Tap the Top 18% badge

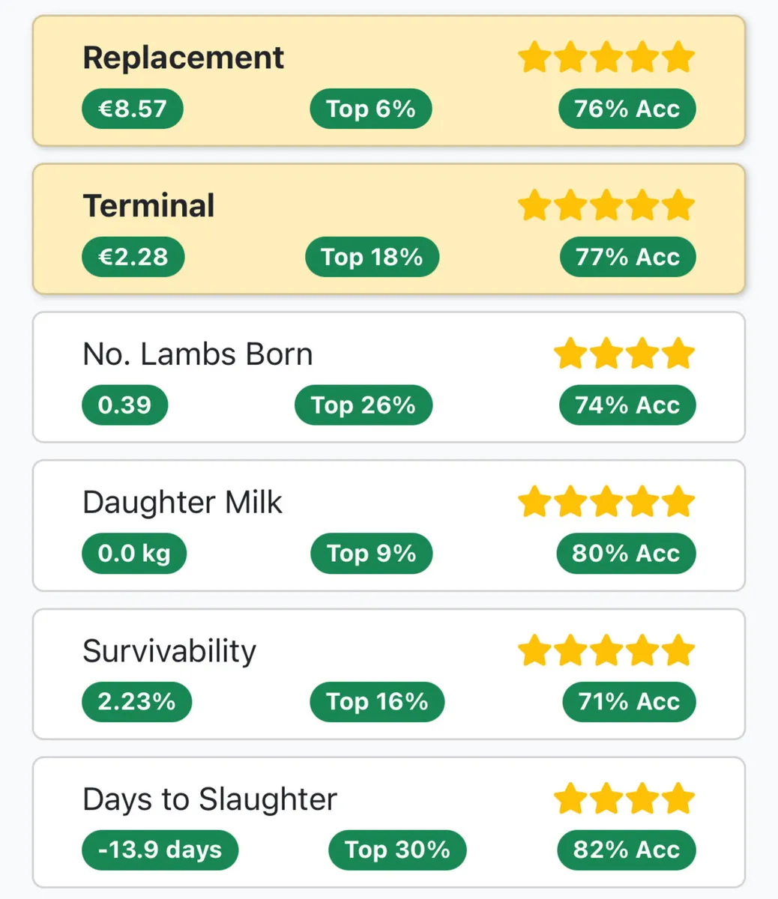pos(372,257)
